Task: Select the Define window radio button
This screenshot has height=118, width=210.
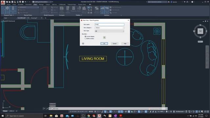Action: tap(85, 39)
